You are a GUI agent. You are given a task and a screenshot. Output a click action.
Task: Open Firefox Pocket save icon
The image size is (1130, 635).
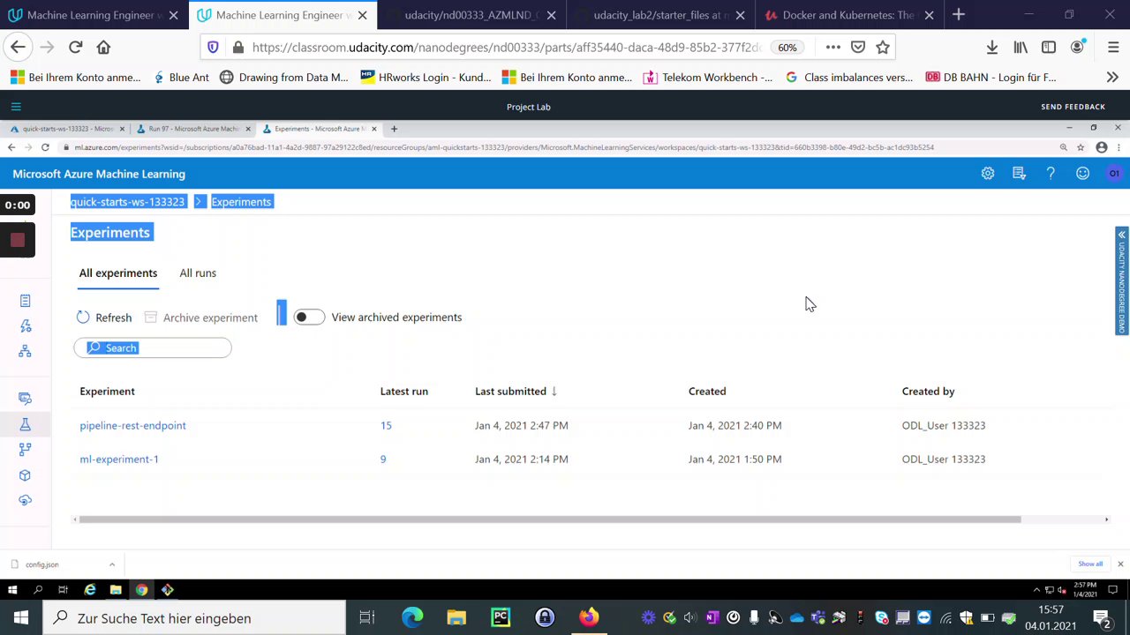(858, 47)
